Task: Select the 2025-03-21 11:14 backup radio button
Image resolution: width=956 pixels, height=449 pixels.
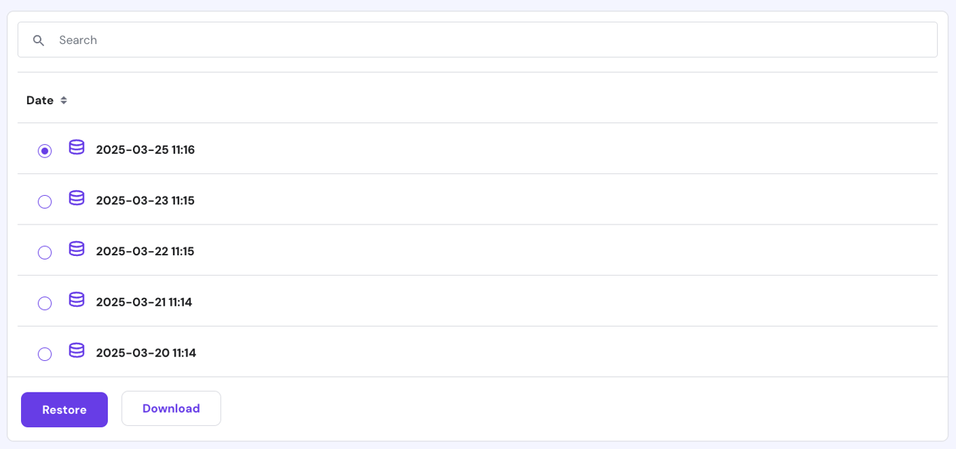Action: 45,303
